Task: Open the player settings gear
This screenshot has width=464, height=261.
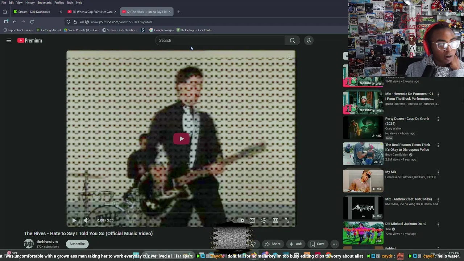Action: pyautogui.click(x=264, y=220)
